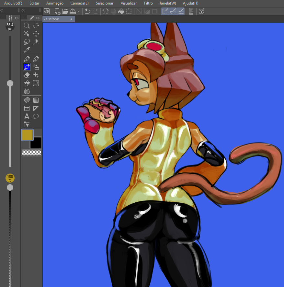The image size is (284, 287).
Task: Select the Eyedropper tool
Action: pos(27,49)
